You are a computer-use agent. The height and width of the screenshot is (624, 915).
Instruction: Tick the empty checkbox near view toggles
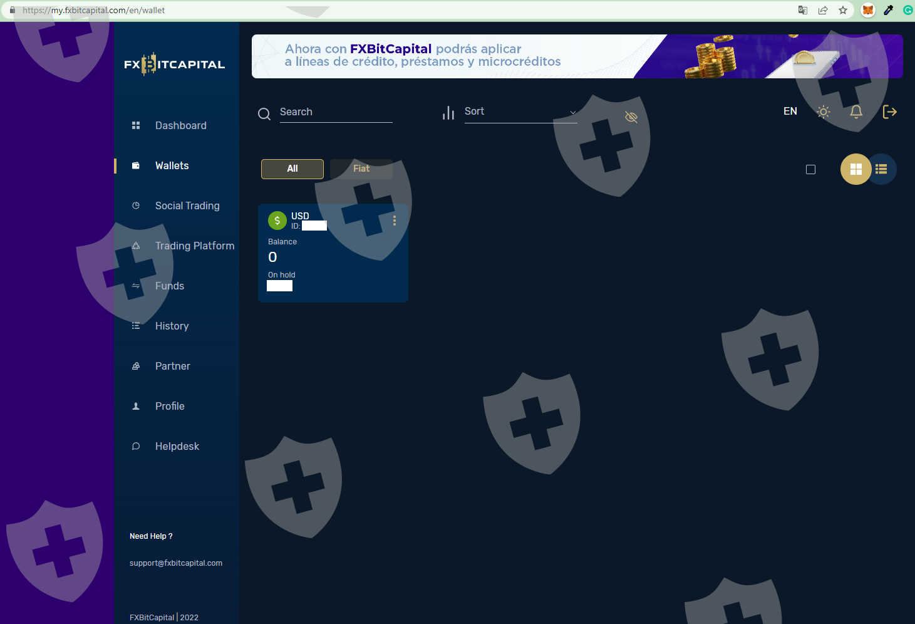810,169
